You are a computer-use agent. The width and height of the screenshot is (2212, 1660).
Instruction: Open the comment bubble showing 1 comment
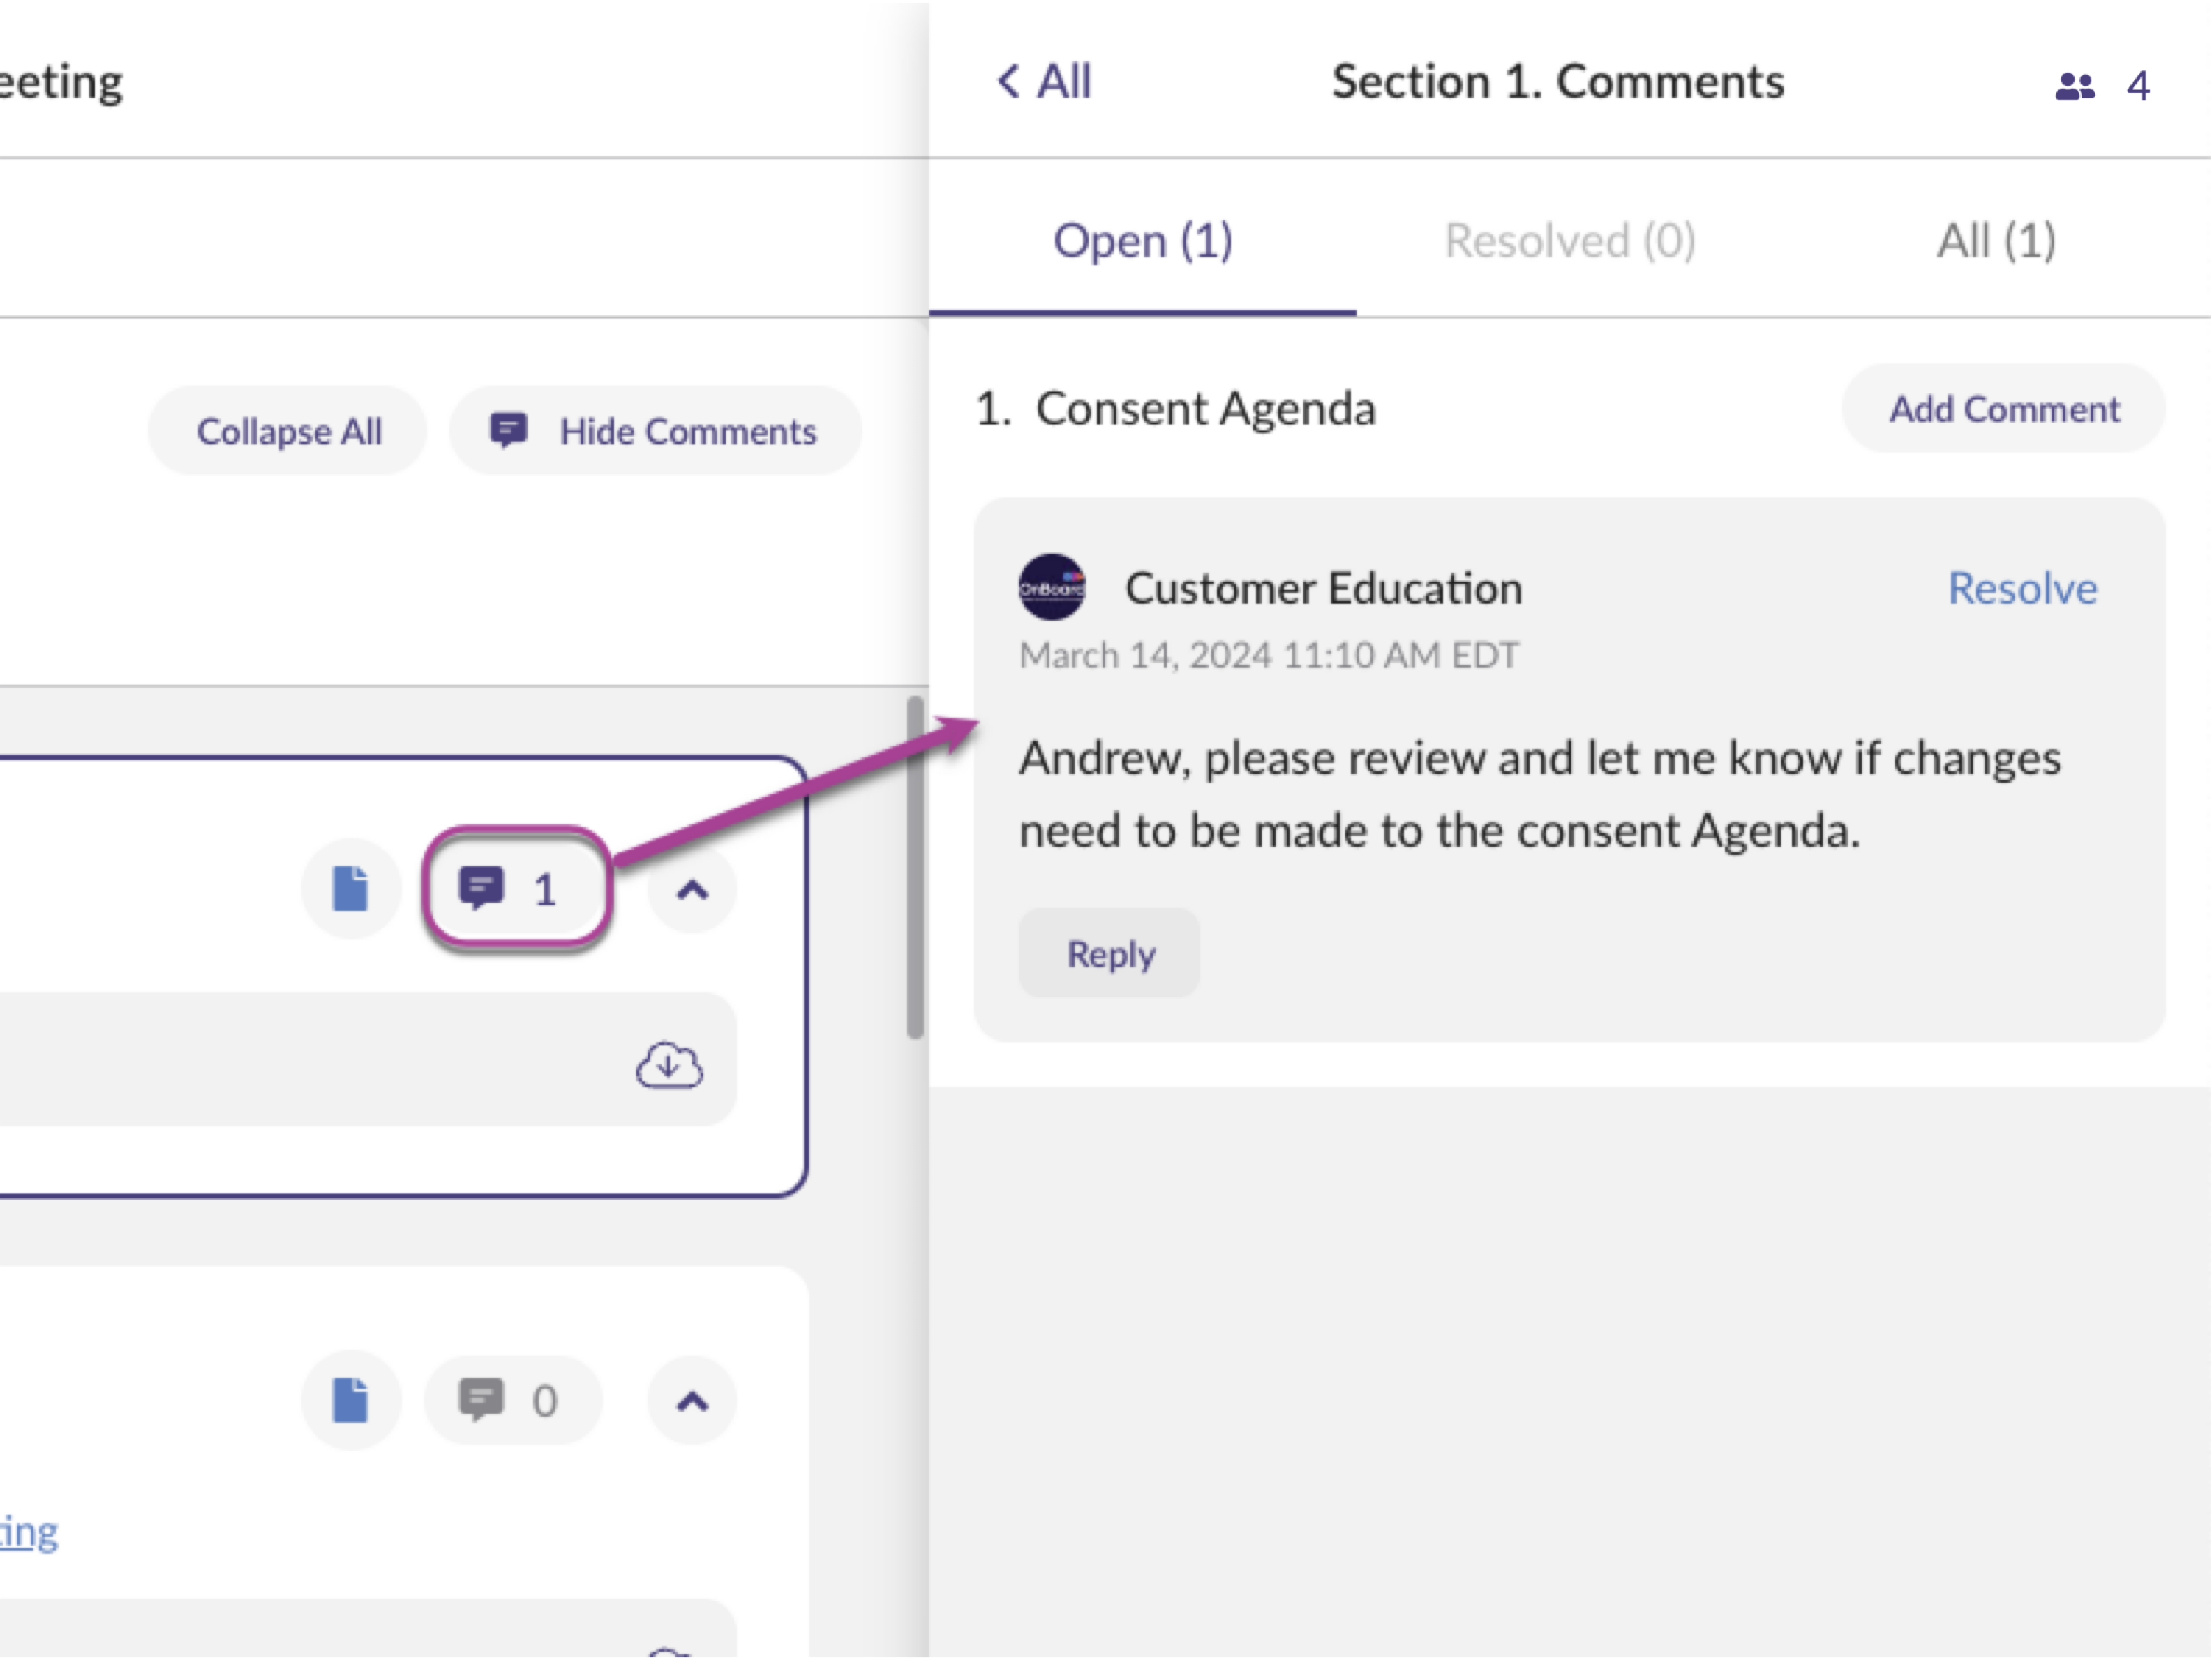[x=516, y=889]
